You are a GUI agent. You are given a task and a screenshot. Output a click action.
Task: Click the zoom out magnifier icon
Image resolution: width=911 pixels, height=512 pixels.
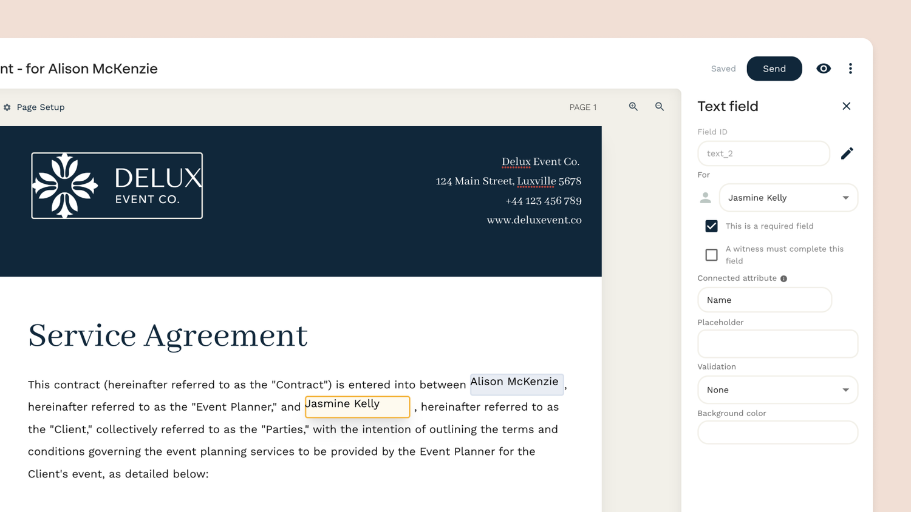click(660, 107)
